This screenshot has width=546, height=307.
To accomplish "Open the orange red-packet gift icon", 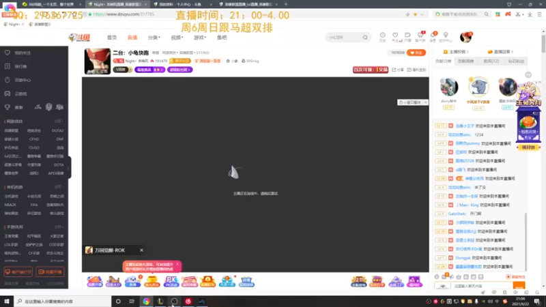I will (208, 281).
